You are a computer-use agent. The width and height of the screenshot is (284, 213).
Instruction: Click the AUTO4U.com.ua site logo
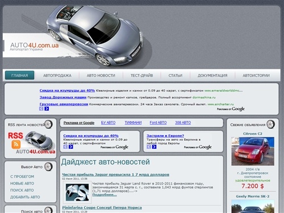tap(34, 47)
